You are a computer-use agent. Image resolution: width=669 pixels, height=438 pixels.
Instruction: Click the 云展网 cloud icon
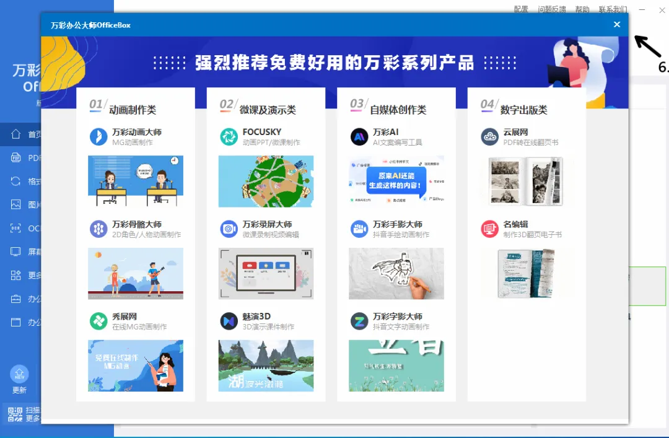click(x=490, y=137)
